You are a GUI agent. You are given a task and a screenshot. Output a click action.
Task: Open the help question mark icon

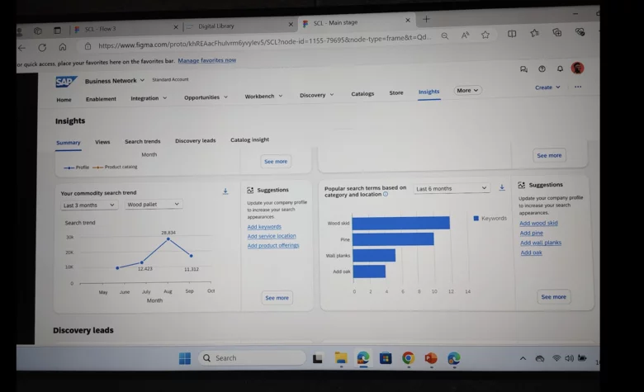click(542, 69)
